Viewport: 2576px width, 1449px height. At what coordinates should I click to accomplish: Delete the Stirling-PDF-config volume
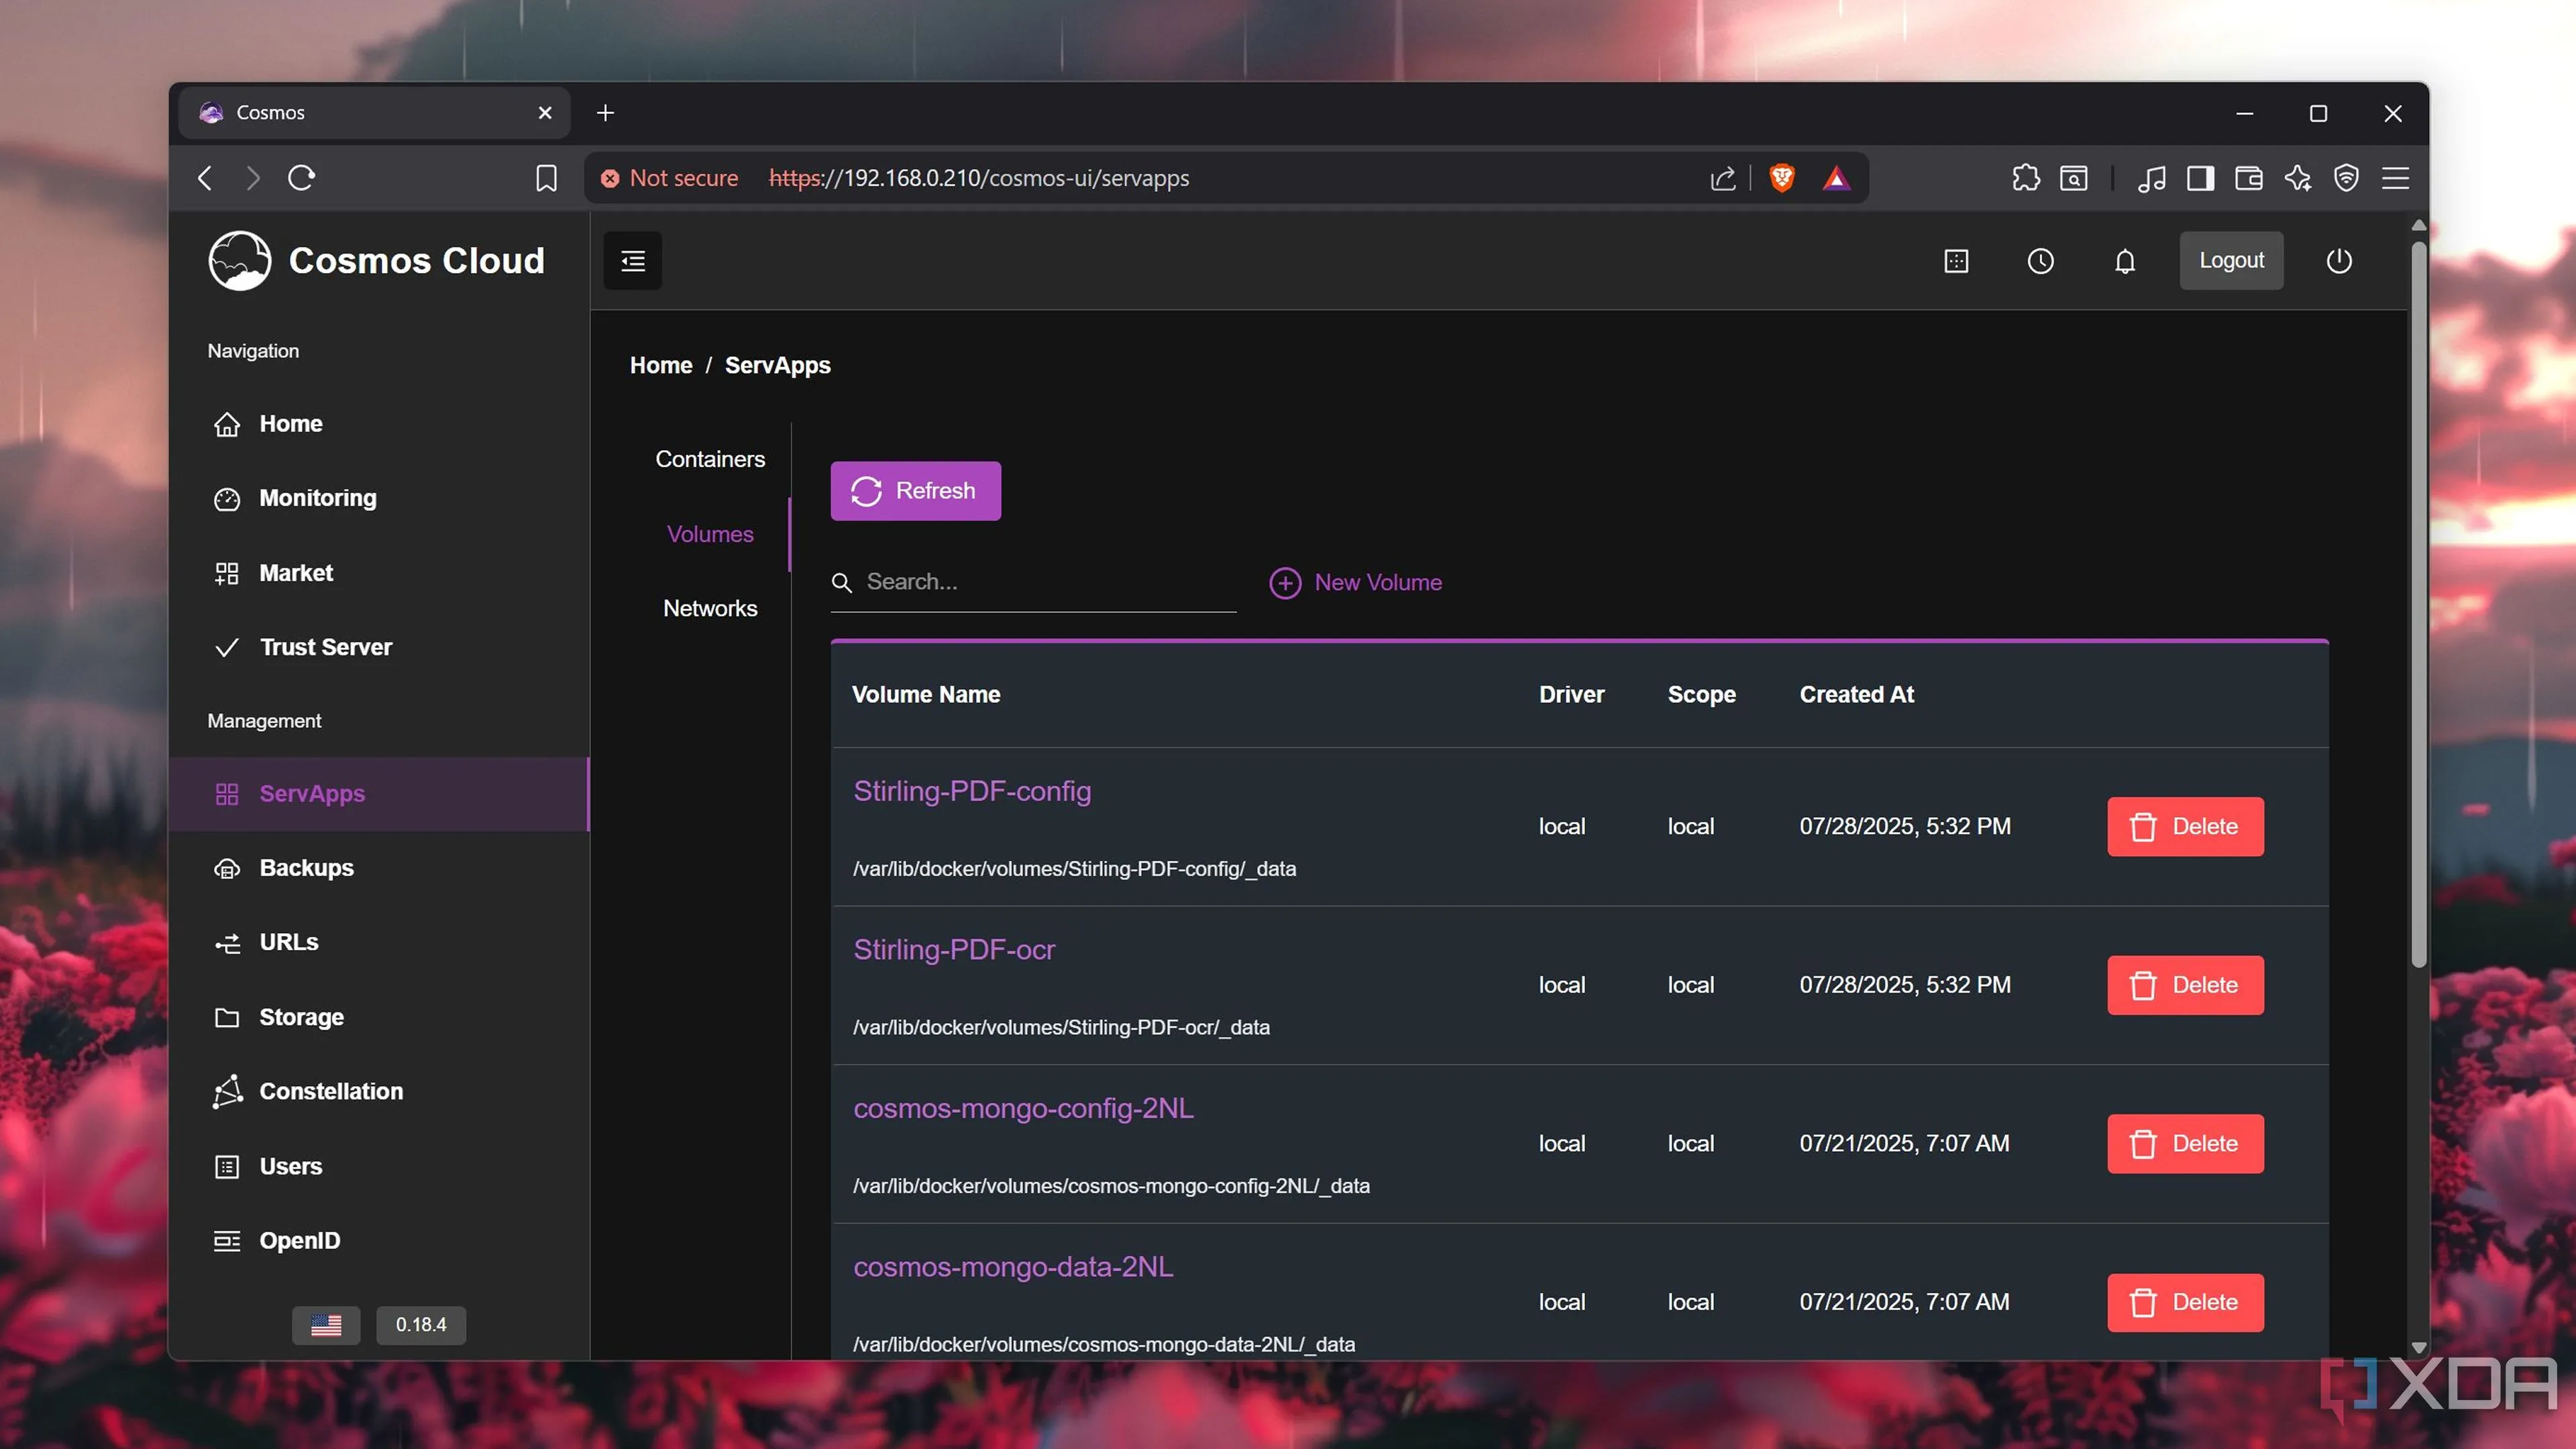pyautogui.click(x=2185, y=827)
